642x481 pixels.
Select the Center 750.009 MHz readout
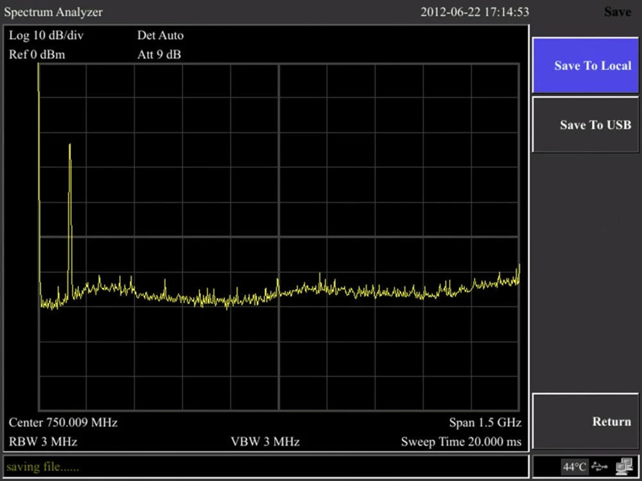pos(63,423)
